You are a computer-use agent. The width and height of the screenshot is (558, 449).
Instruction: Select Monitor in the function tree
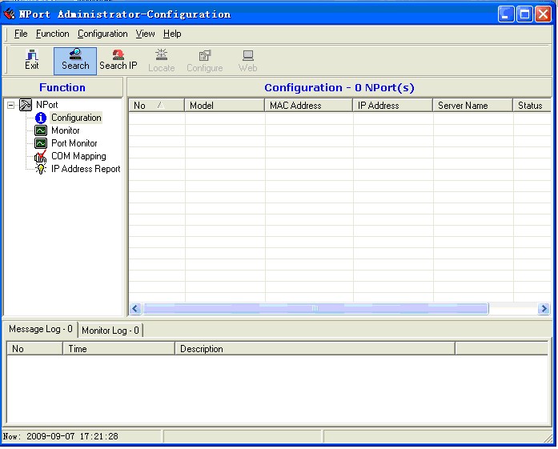(x=66, y=130)
